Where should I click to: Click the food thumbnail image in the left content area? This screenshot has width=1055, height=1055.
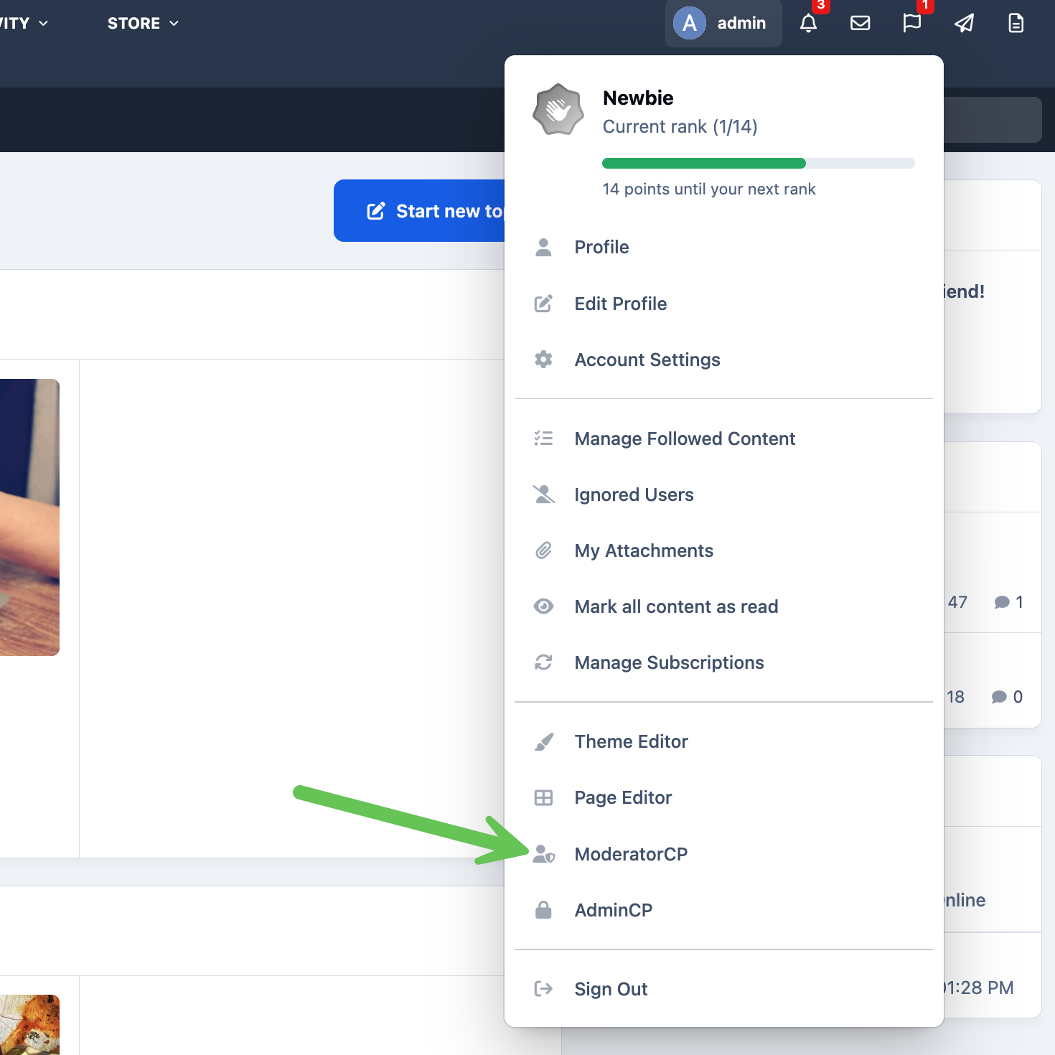tap(29, 1024)
